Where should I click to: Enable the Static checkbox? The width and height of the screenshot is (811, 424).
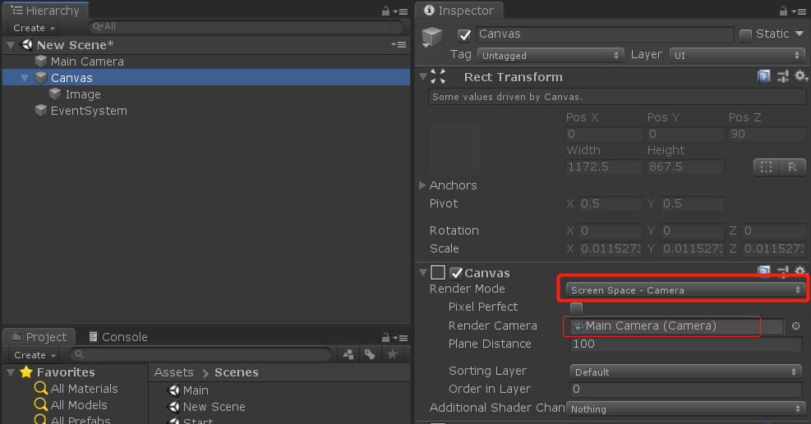click(x=745, y=34)
